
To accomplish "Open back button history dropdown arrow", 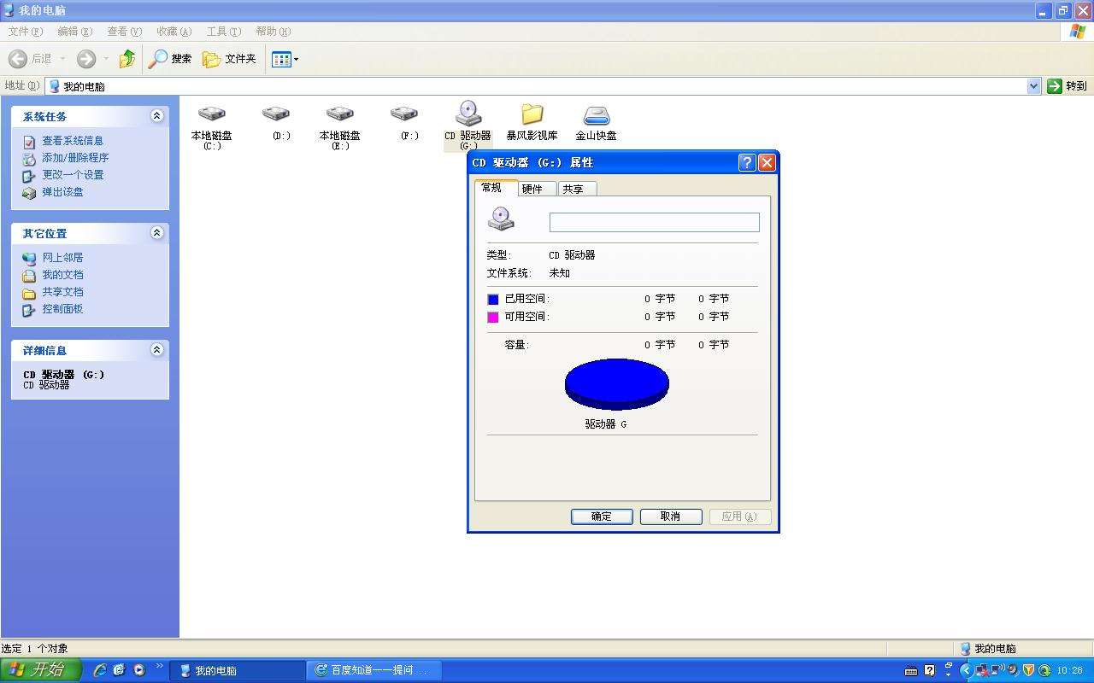I will (x=62, y=59).
